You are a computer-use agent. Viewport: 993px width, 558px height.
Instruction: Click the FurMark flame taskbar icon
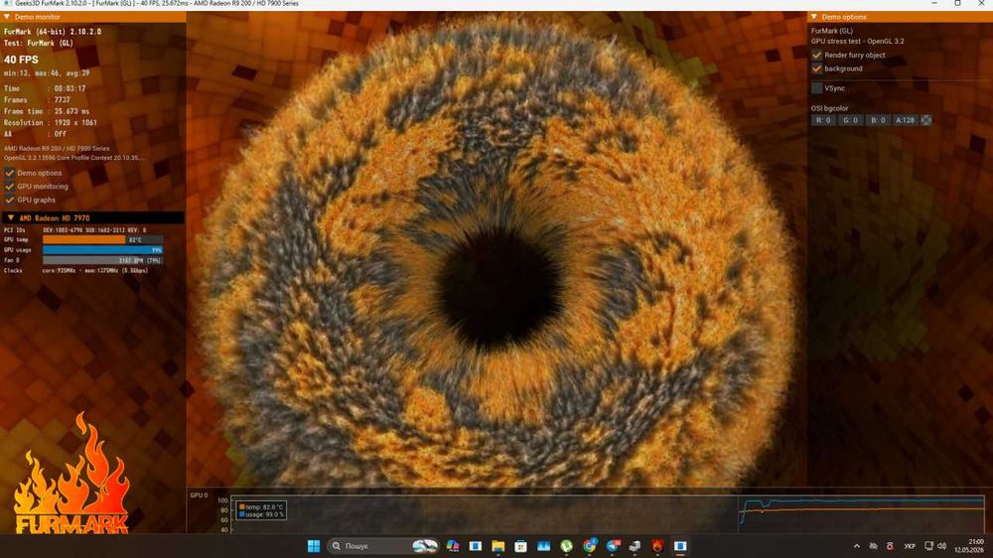tap(657, 546)
